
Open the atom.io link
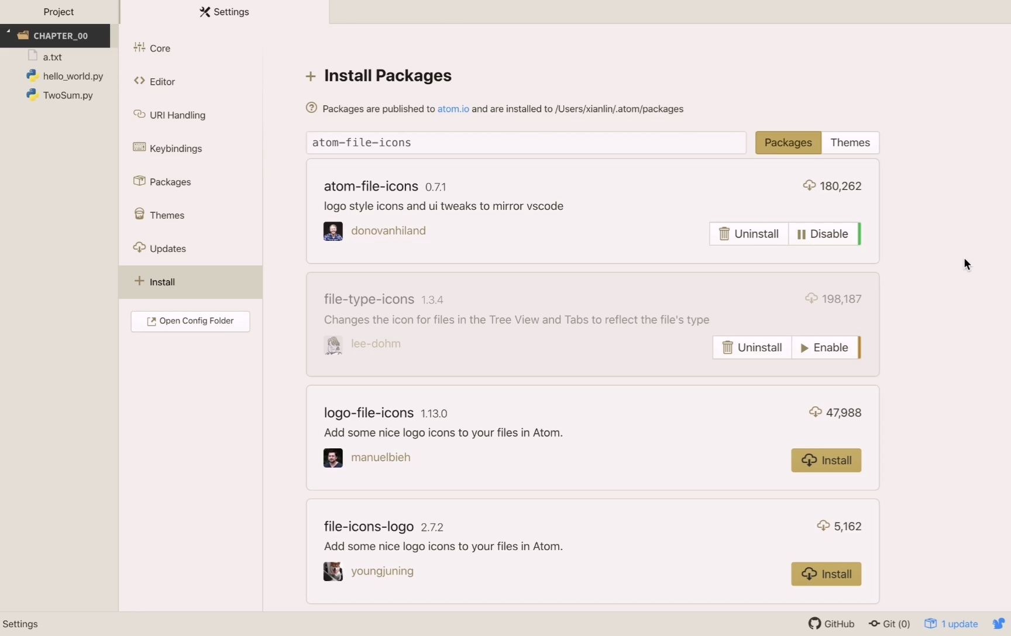(x=453, y=109)
